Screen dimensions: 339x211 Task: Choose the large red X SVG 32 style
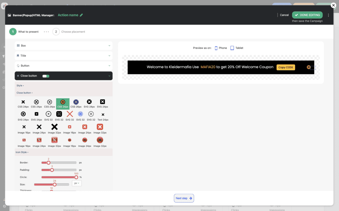click(70, 114)
